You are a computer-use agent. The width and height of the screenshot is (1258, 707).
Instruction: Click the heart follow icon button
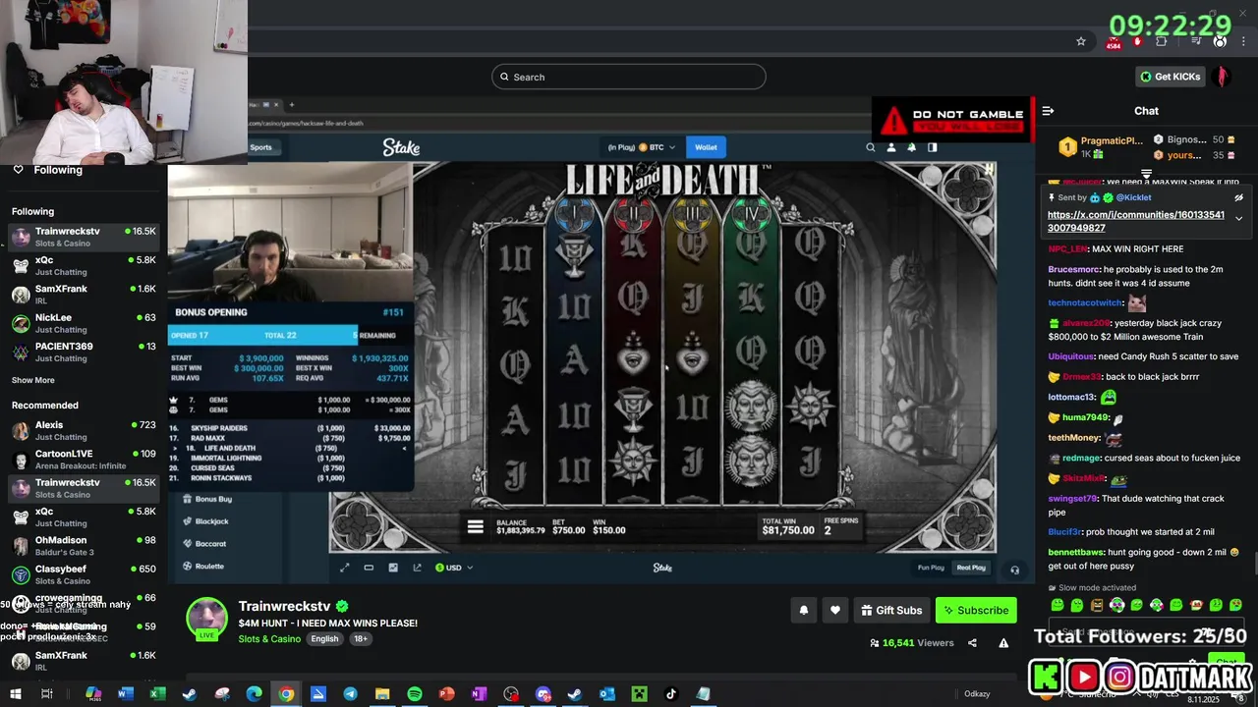tap(835, 610)
